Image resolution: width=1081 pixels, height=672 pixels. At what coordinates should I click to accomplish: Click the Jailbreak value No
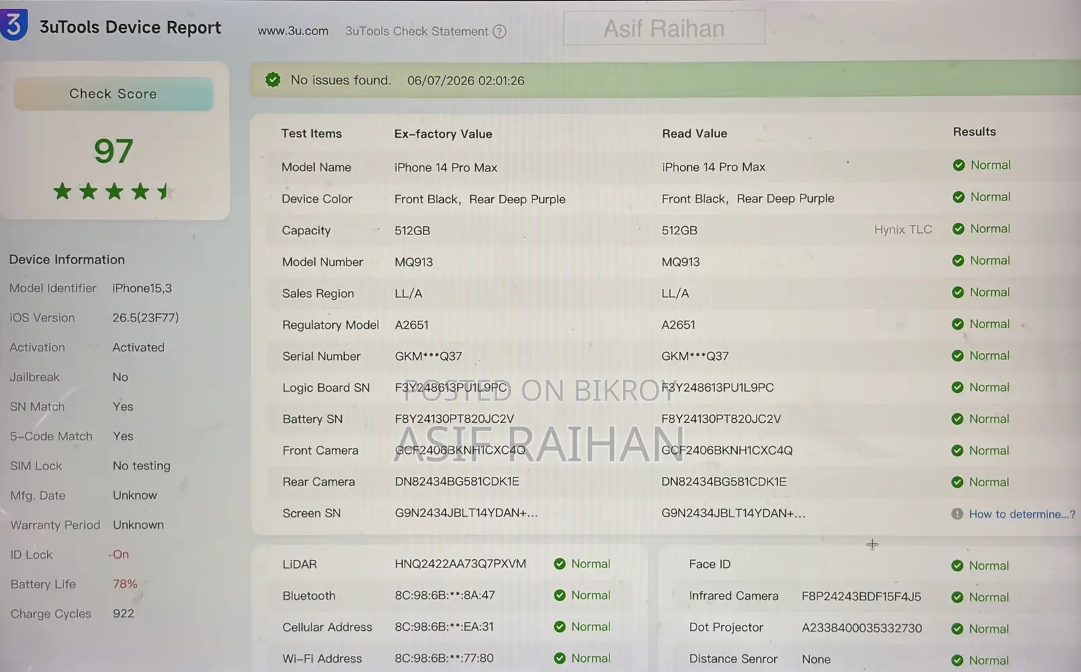(120, 377)
